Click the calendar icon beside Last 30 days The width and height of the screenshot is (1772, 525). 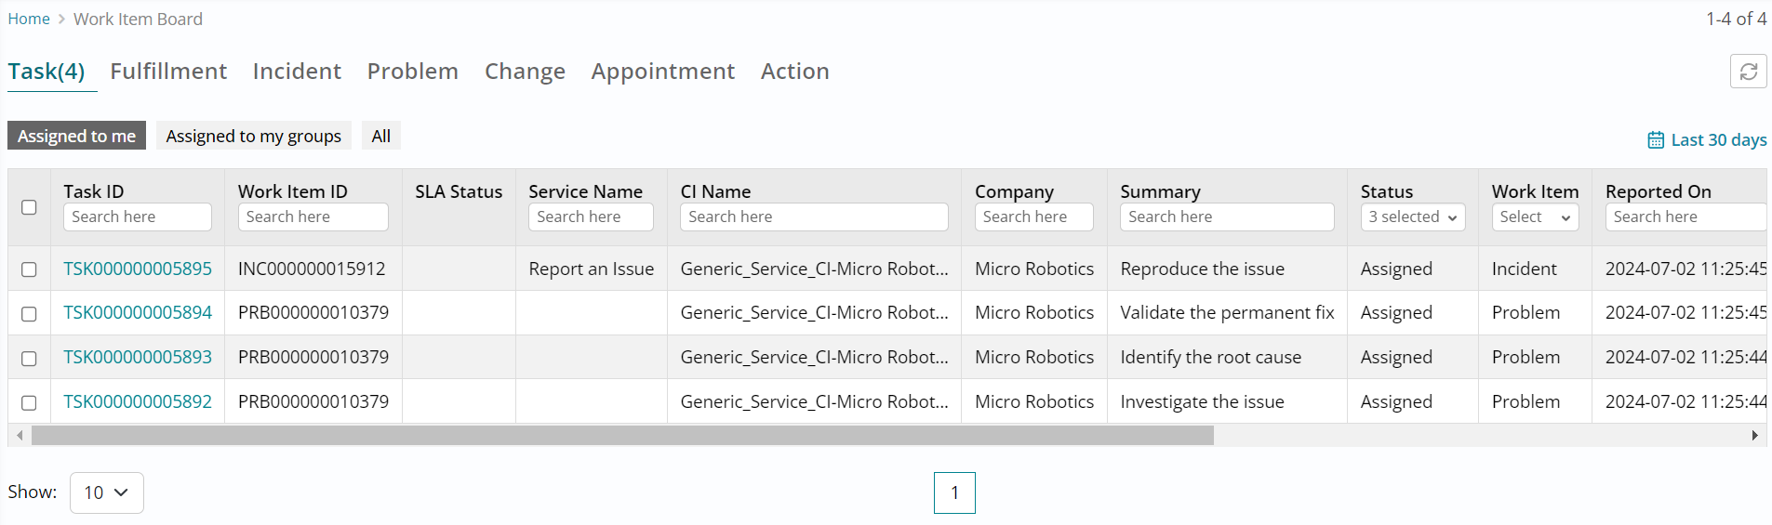click(x=1656, y=140)
